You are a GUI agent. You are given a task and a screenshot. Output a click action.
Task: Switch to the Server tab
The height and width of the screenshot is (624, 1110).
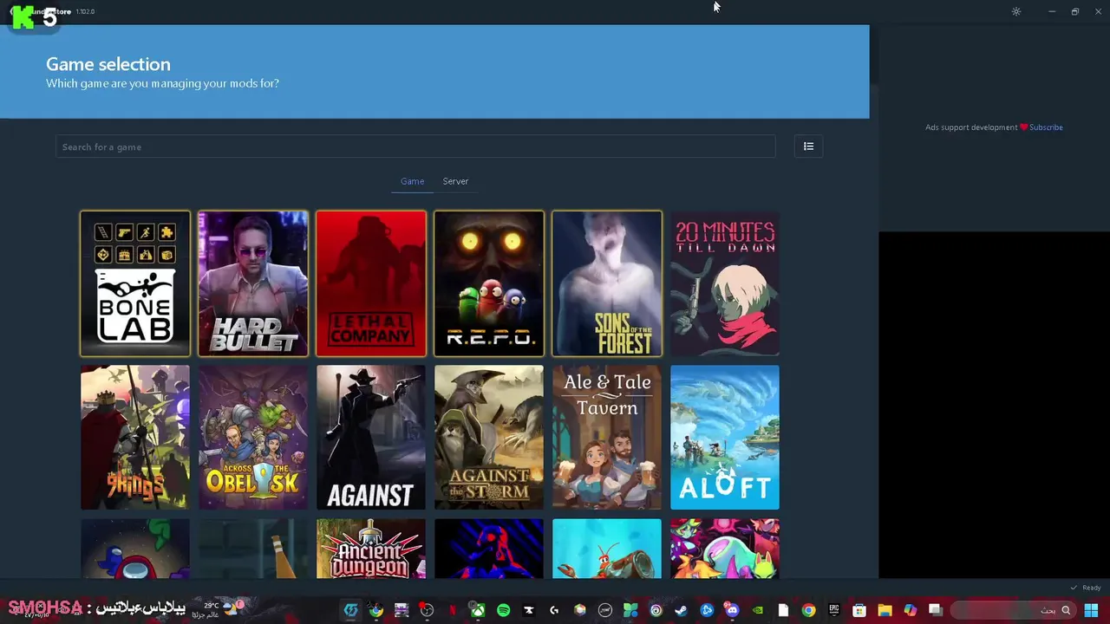point(455,181)
